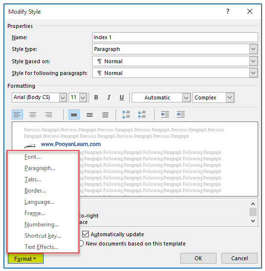Click the Cancel button
Image resolution: width=265 pixels, height=271 pixels.
240,258
